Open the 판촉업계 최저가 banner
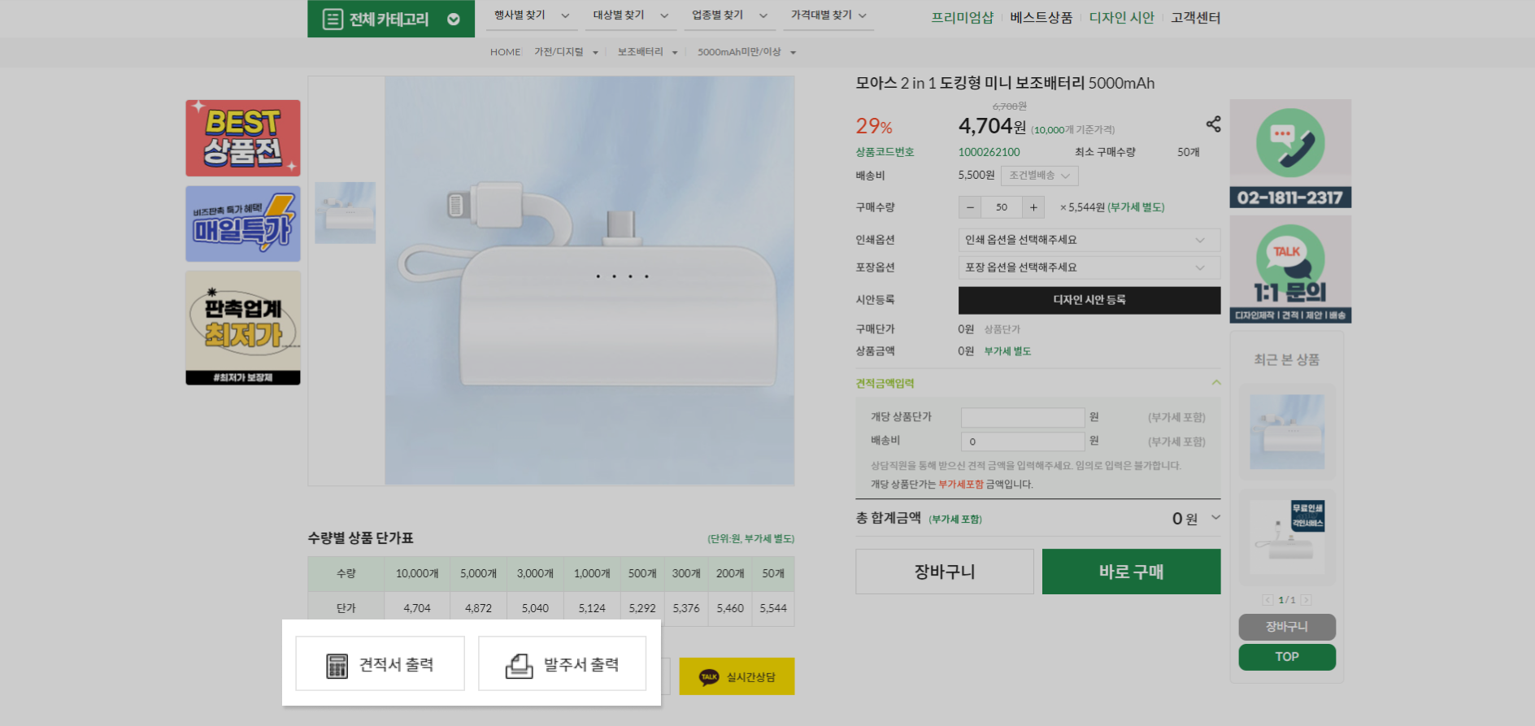This screenshot has width=1535, height=726. (x=243, y=328)
